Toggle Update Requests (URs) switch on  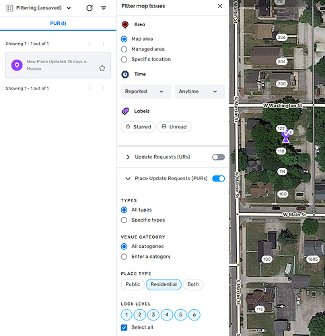tap(218, 157)
